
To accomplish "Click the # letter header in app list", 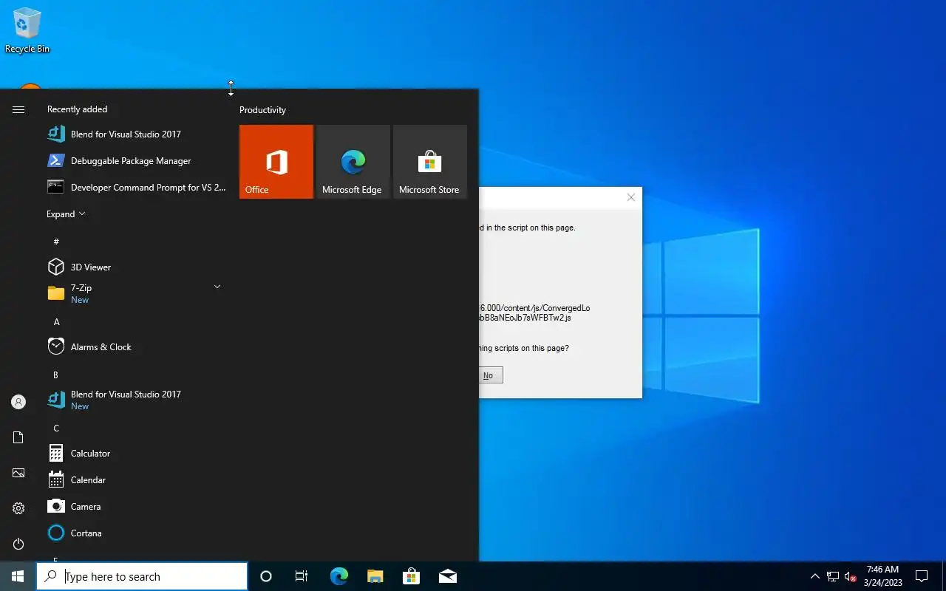I will [56, 242].
